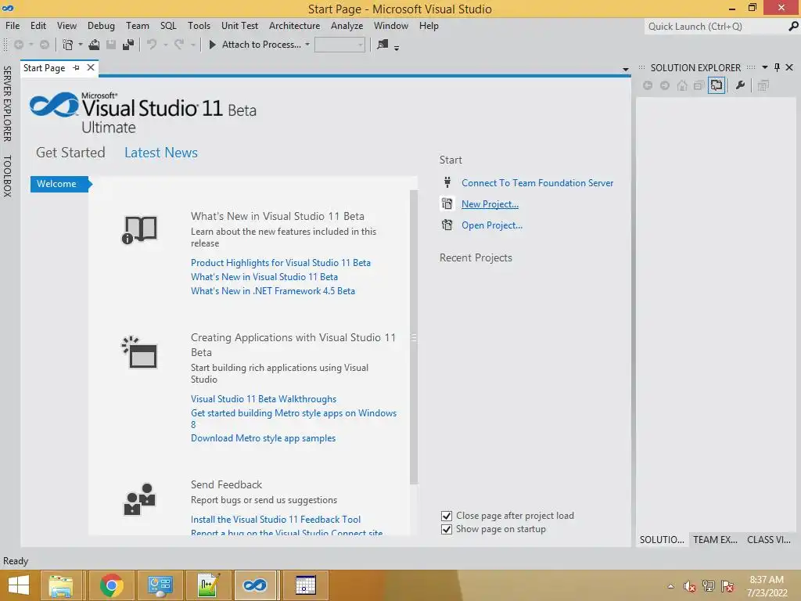Open the document tab list dropdown

[625, 69]
